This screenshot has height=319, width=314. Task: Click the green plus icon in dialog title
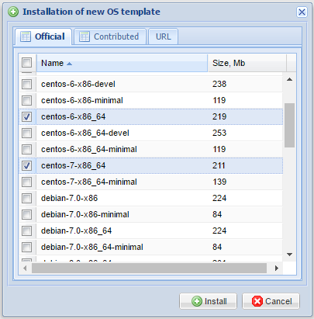click(x=13, y=12)
